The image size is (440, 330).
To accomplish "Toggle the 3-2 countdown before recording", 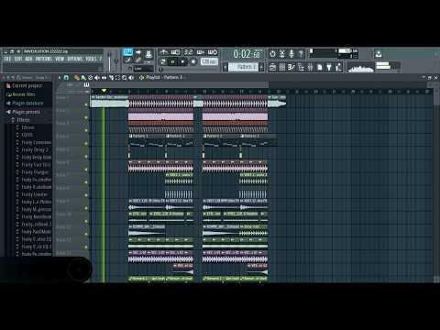I will tap(188, 52).
